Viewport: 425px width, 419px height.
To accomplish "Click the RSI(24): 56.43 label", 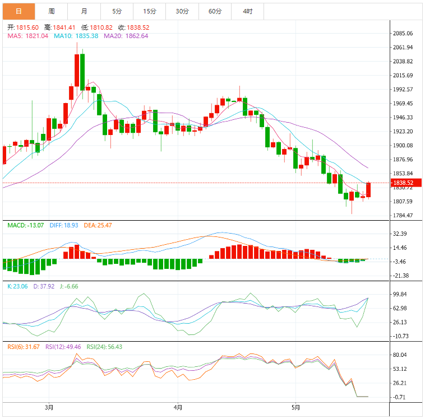I will [x=104, y=347].
